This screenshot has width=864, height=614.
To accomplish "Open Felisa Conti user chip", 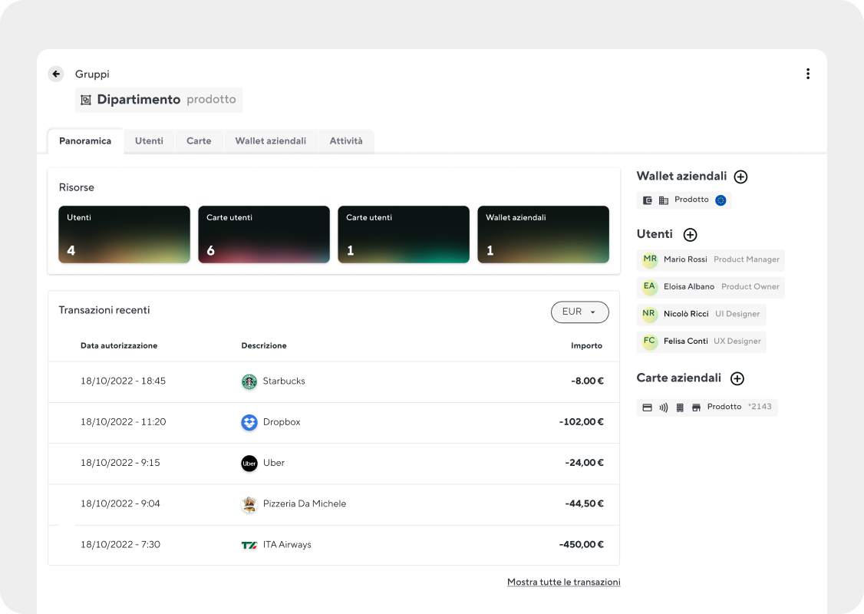I will pos(701,342).
